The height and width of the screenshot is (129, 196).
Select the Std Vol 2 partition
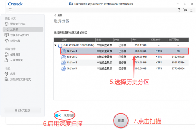[125, 57]
